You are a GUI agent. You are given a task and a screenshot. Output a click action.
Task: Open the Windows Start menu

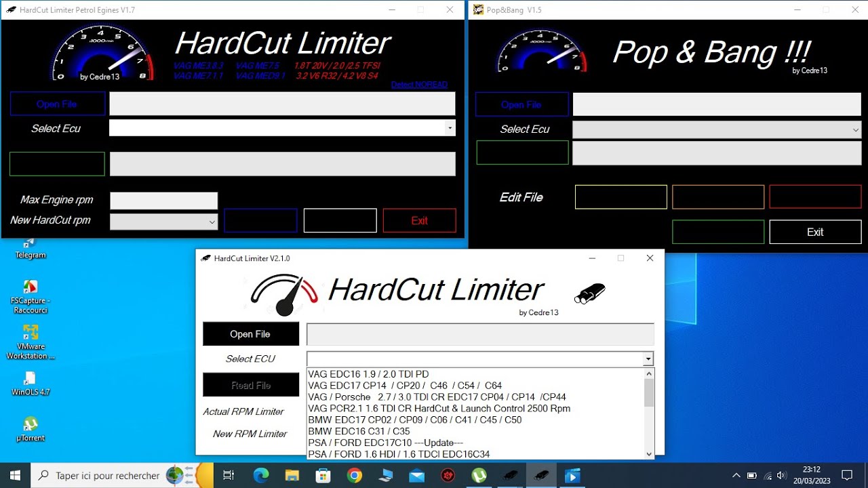pyautogui.click(x=15, y=476)
